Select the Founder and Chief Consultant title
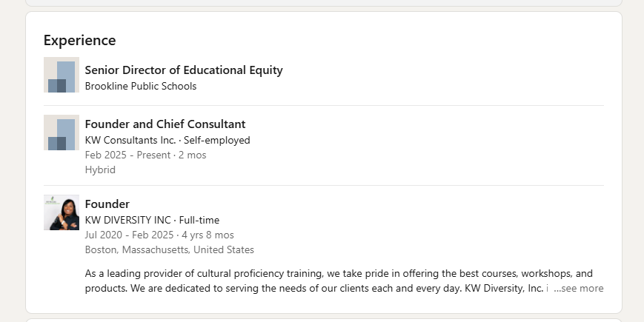The image size is (644, 322). tap(165, 124)
